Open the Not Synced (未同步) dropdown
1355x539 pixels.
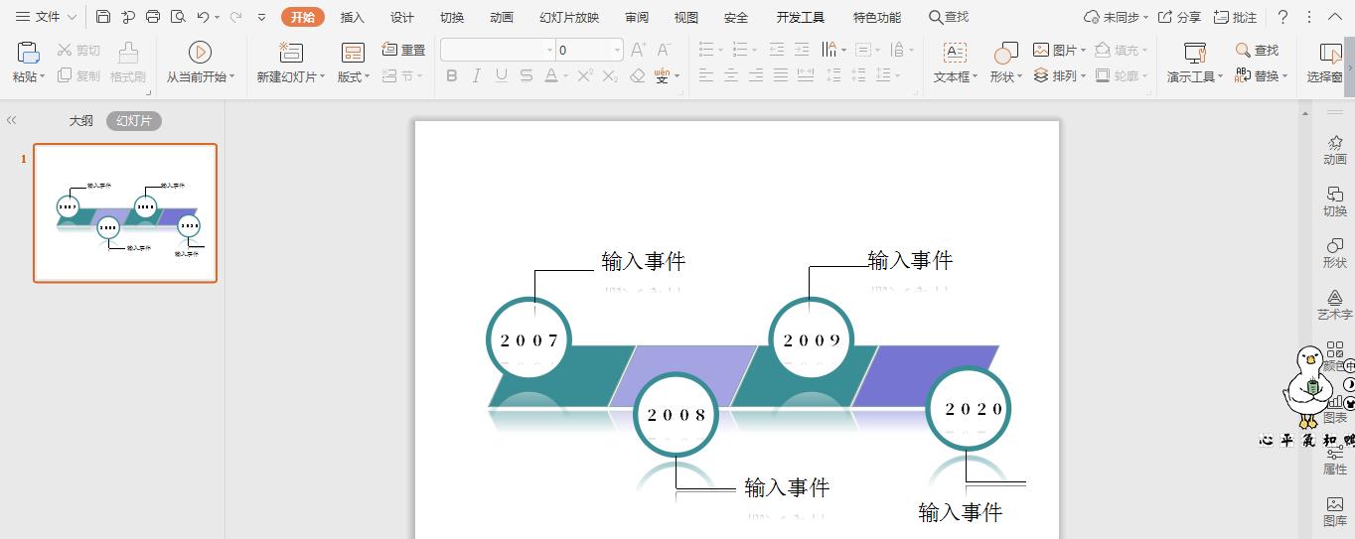(x=1145, y=17)
